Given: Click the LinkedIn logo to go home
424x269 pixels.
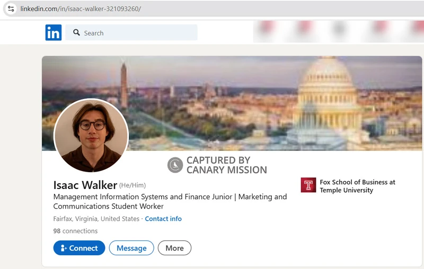Looking at the screenshot, I should (54, 33).
